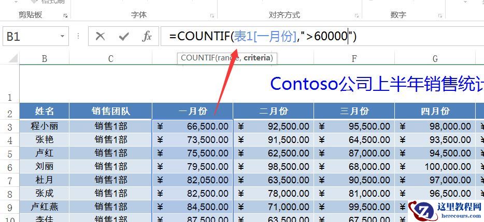Select March value 87,000.00
The width and height of the screenshot is (484, 222).
tap(354, 153)
